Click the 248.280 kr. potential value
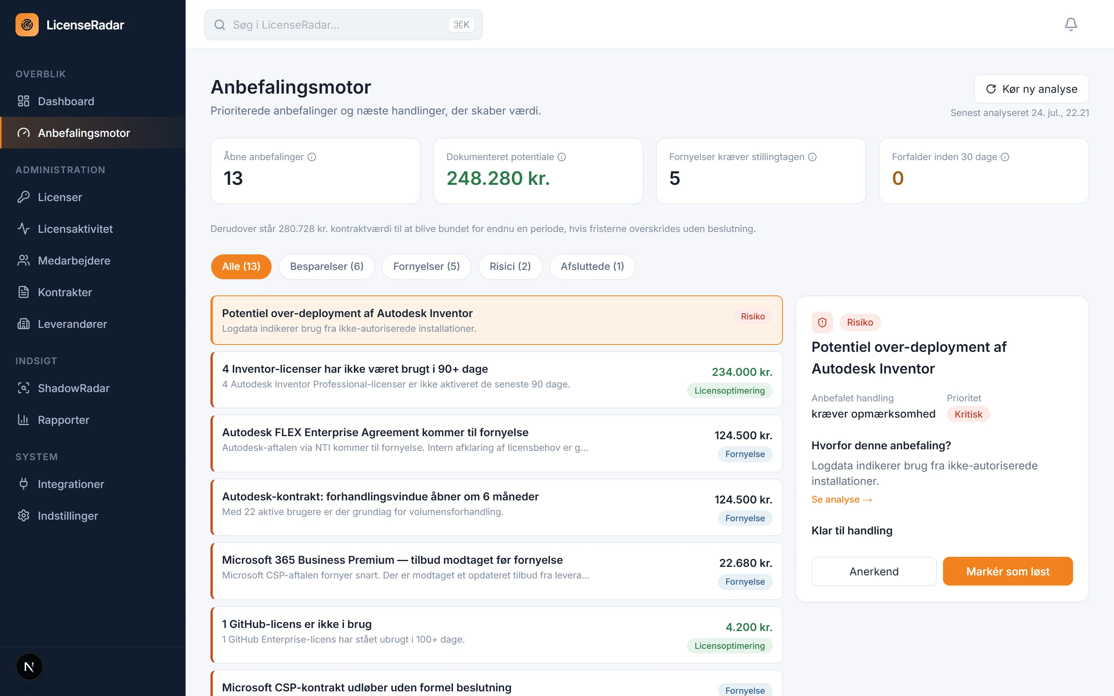The width and height of the screenshot is (1114, 696). pos(498,179)
